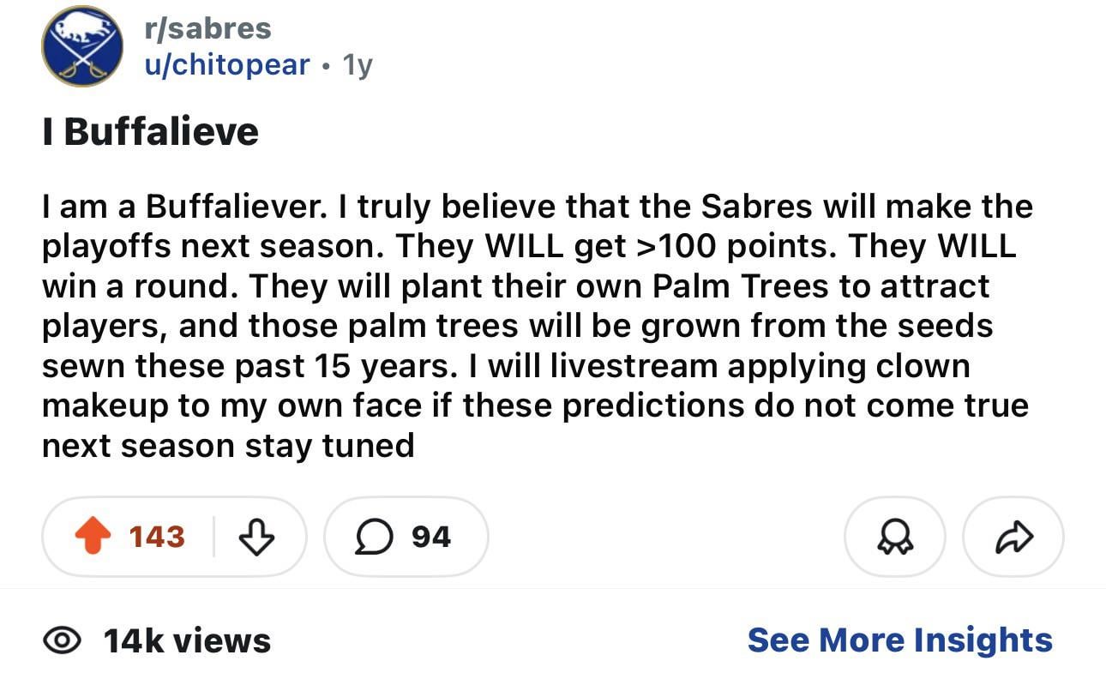Open the r/sabres community link
The width and height of the screenshot is (1106, 679).
(208, 28)
